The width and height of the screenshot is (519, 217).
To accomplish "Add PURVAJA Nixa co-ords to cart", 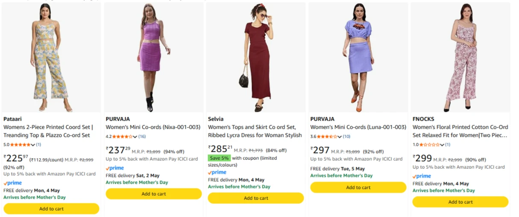I will point(153,194).
